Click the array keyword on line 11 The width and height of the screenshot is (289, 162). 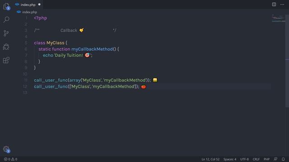pyautogui.click(x=75, y=80)
